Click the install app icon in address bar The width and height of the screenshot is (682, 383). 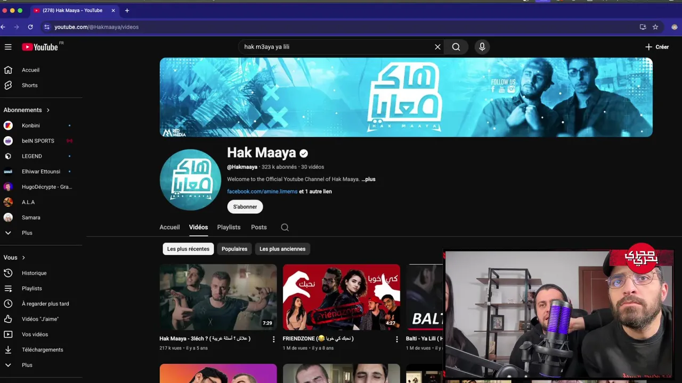click(643, 27)
